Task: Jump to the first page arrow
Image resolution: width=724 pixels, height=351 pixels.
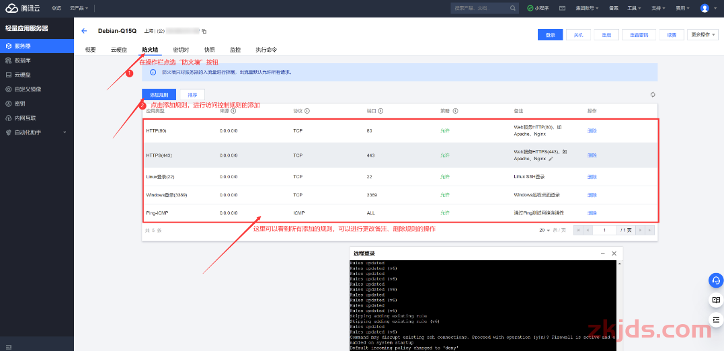Action: coord(578,230)
